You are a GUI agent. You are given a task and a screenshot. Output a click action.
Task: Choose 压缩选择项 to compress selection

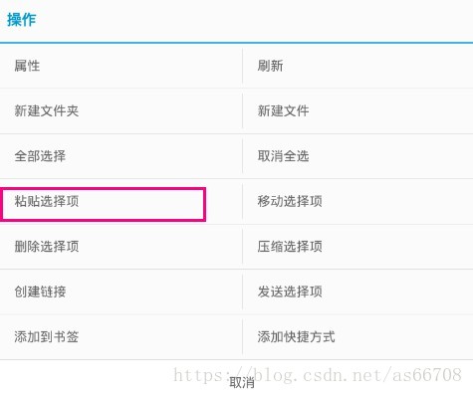(358, 247)
